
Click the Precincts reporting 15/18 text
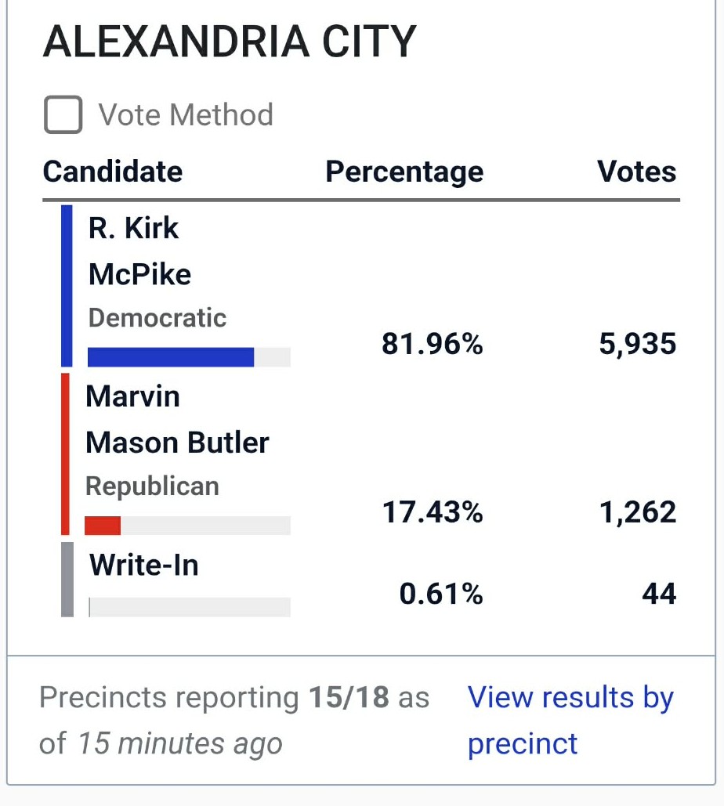click(214, 698)
